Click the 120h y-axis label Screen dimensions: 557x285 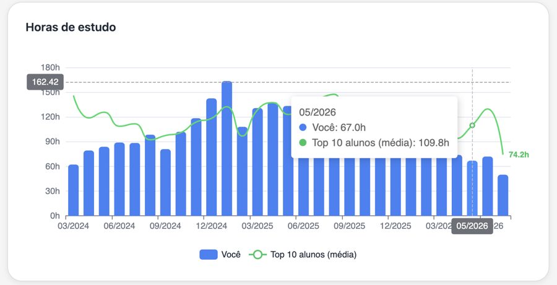[x=52, y=117]
